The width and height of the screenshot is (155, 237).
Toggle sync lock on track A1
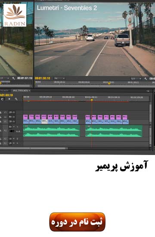[x=10, y=127]
